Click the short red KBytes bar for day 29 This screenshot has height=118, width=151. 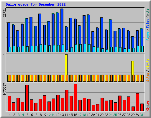point(133,109)
